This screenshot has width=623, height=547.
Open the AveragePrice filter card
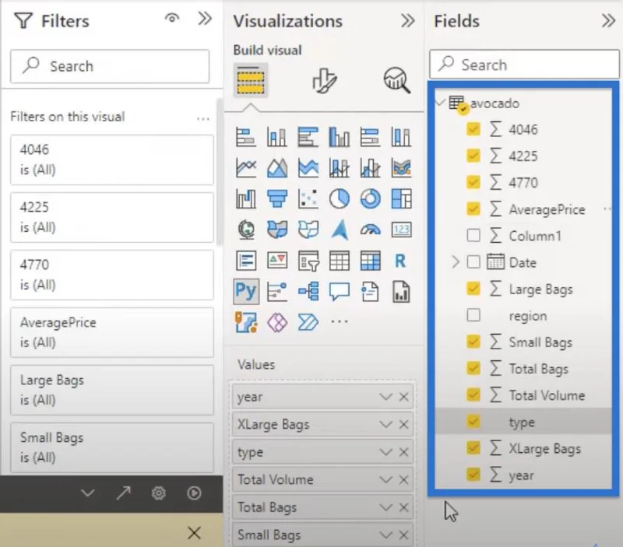tap(111, 332)
